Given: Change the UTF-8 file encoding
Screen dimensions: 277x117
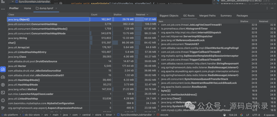Looking at the screenshot, I should 256,115.
